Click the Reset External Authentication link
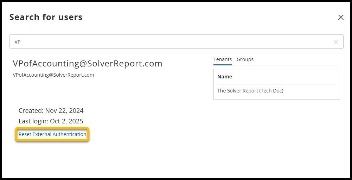352x180 pixels. [52, 134]
